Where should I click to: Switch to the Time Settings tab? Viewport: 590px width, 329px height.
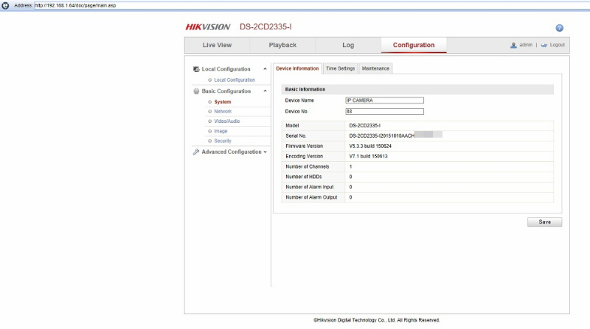340,68
